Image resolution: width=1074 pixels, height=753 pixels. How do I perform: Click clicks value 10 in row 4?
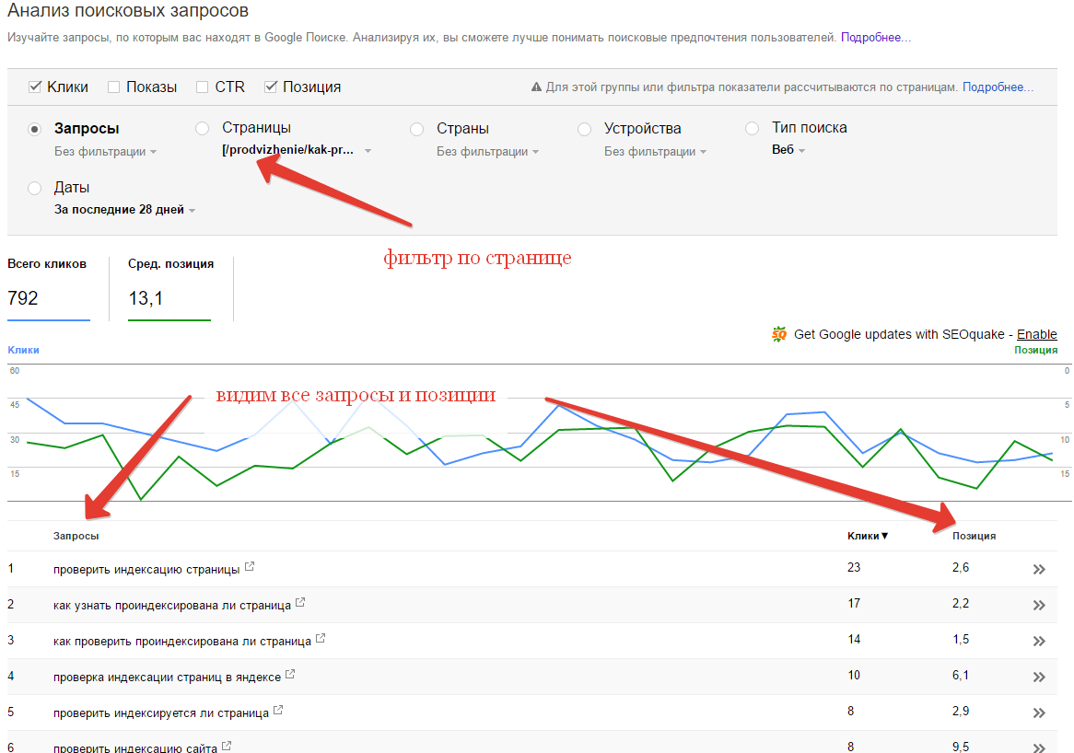854,675
